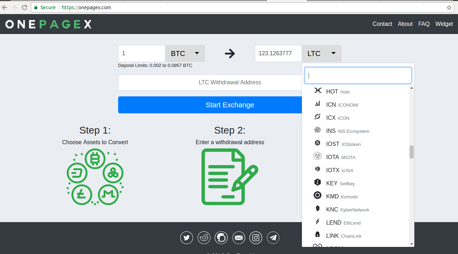Click the Step 1 coins illustration

click(x=95, y=177)
